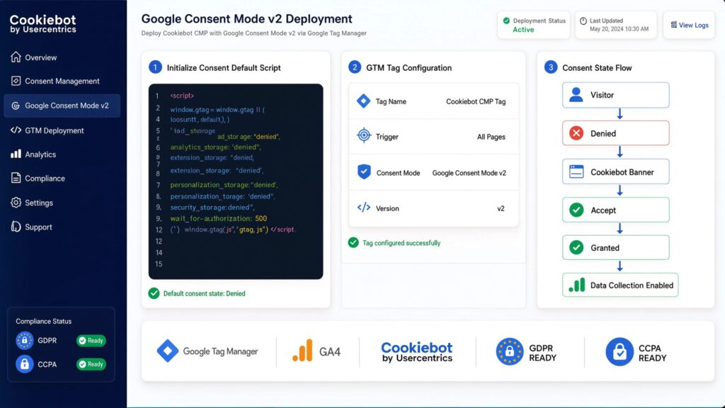
Task: Click the Cookiebot Banner window icon
Action: pos(576,171)
